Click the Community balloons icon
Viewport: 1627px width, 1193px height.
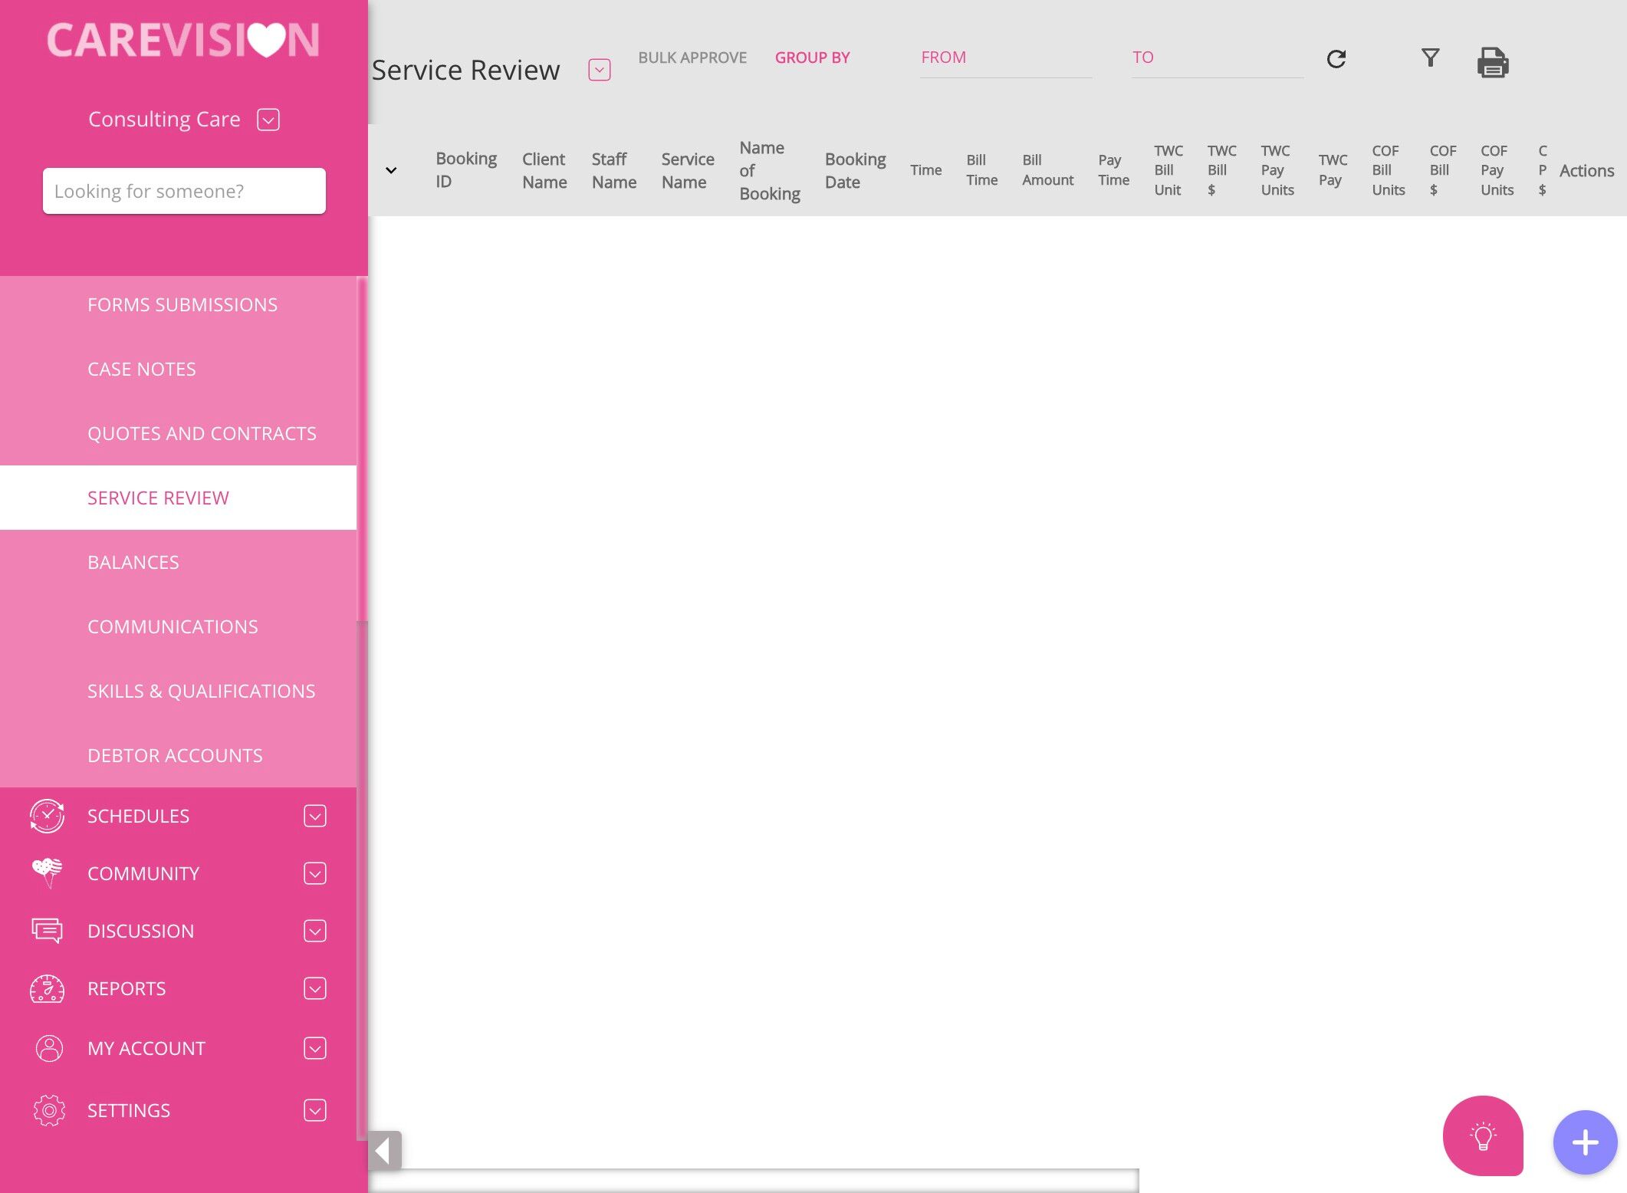(x=48, y=873)
